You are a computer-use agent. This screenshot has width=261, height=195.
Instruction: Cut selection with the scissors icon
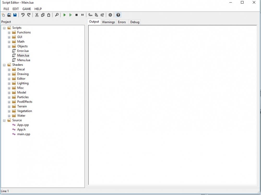(37, 15)
